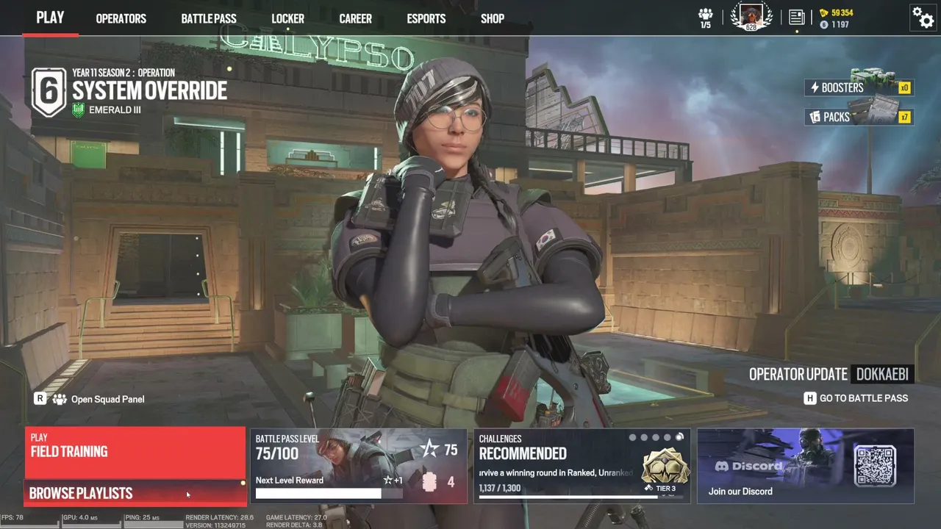Viewport: 941px width, 529px height.
Task: Click the x0 boosters count badge
Action: pos(905,88)
